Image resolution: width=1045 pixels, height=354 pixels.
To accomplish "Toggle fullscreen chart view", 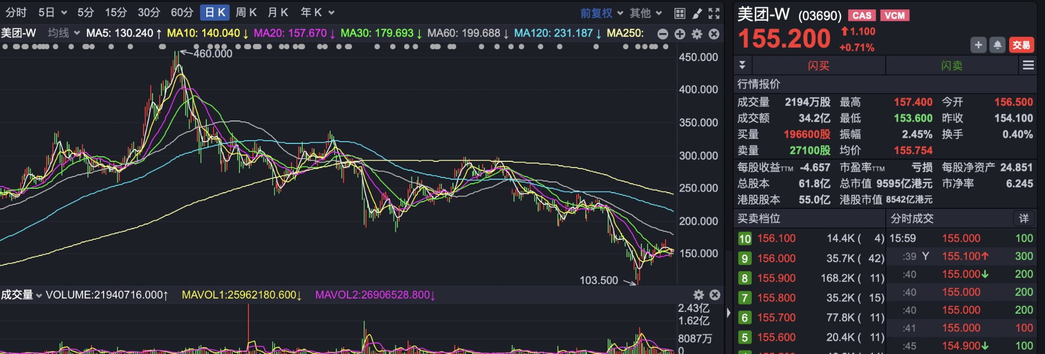I will click(x=714, y=13).
